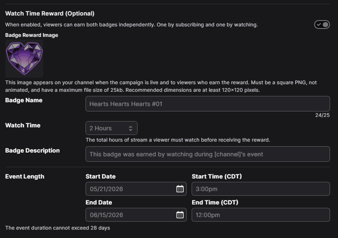Click the 24/25 character counter
The width and height of the screenshot is (338, 238).
(x=322, y=115)
